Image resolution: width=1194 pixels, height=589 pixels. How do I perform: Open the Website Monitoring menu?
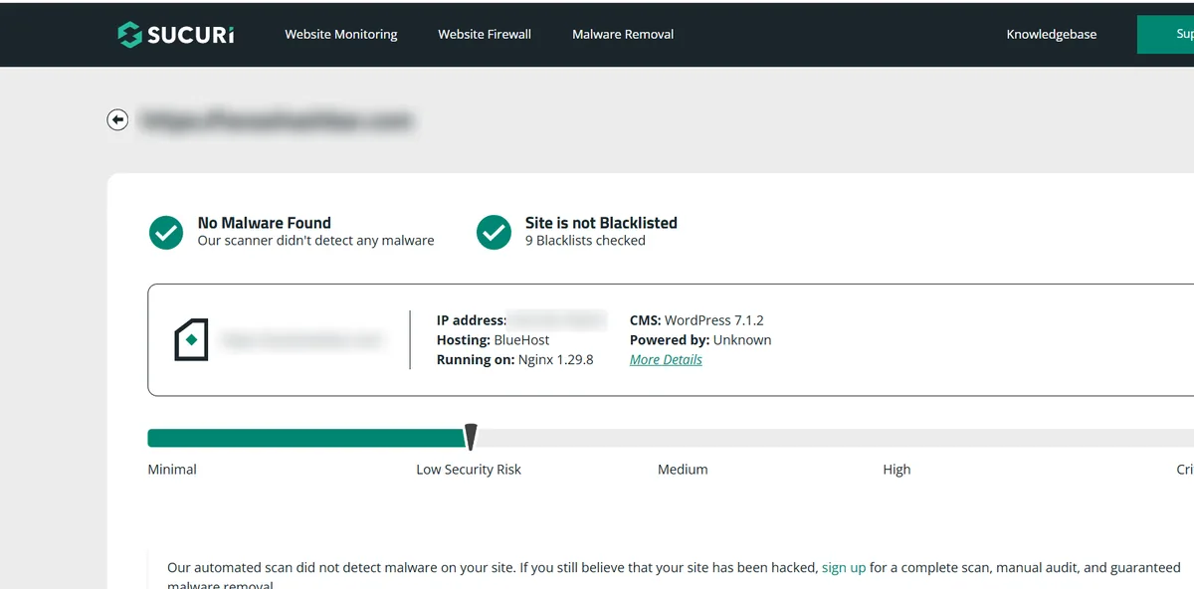341,34
